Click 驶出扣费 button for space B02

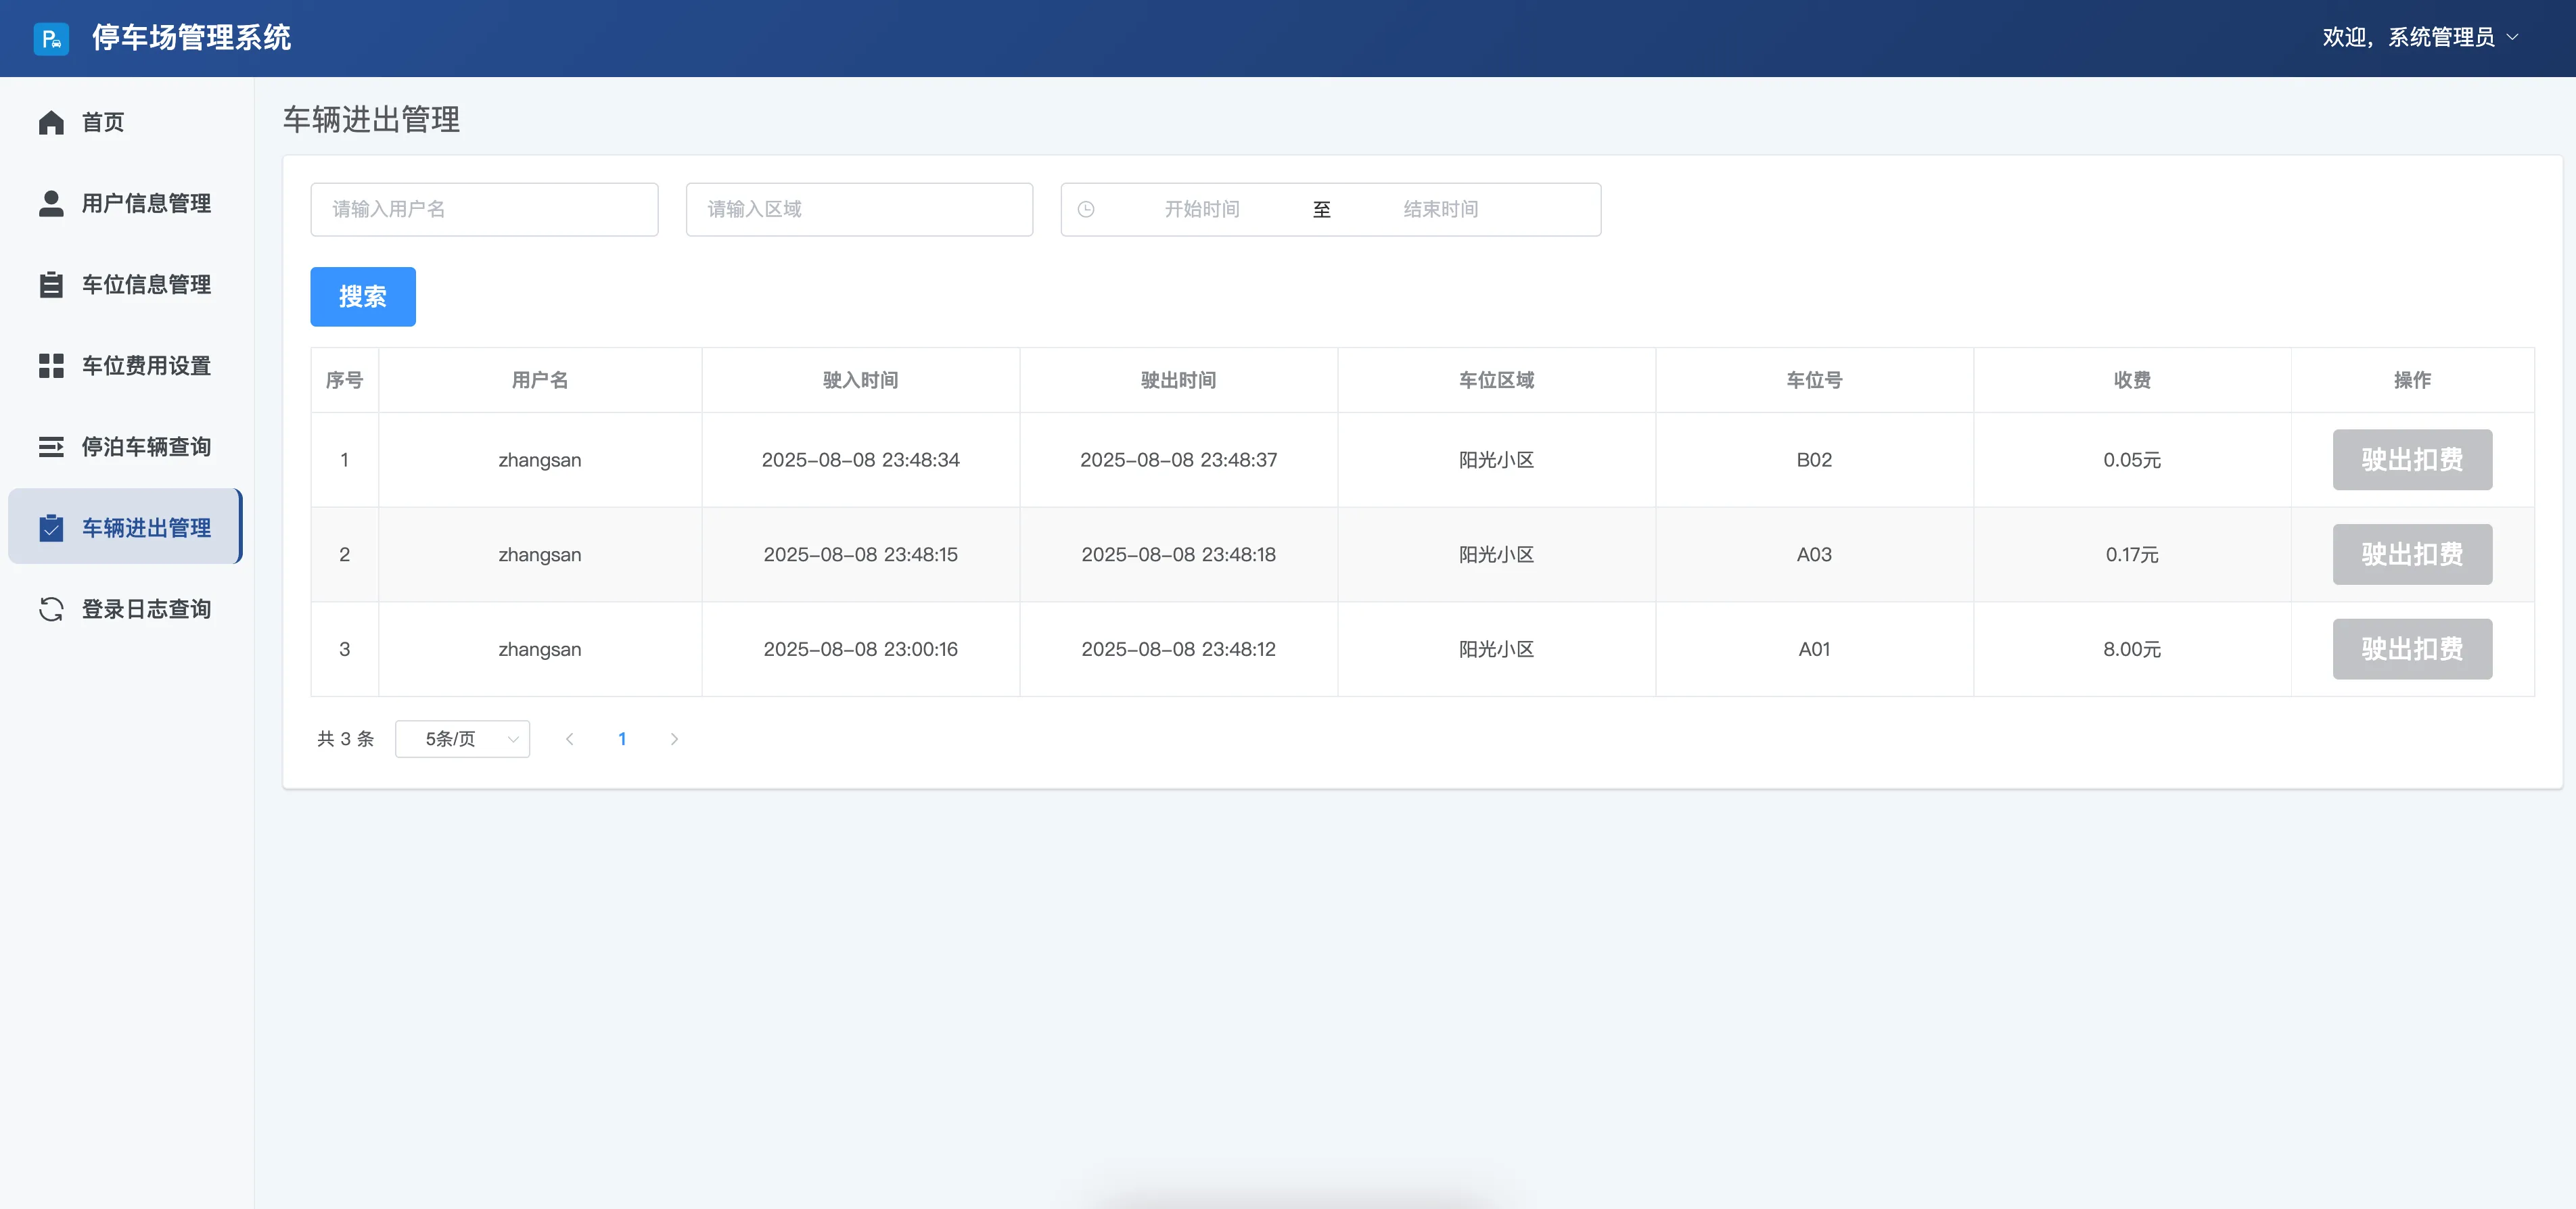click(x=2411, y=460)
